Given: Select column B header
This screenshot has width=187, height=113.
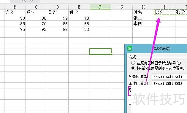Looking at the screenshot, I should [x=15, y=7].
